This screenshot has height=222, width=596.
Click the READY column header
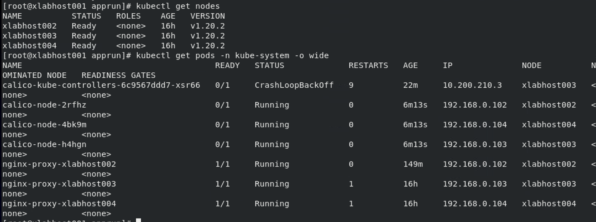pyautogui.click(x=227, y=65)
